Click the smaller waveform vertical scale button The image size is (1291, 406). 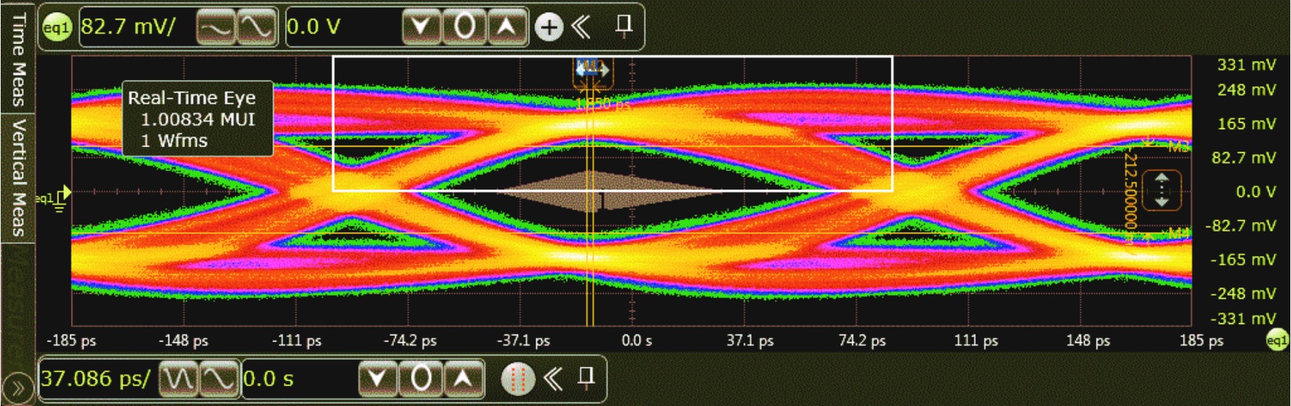click(x=215, y=27)
